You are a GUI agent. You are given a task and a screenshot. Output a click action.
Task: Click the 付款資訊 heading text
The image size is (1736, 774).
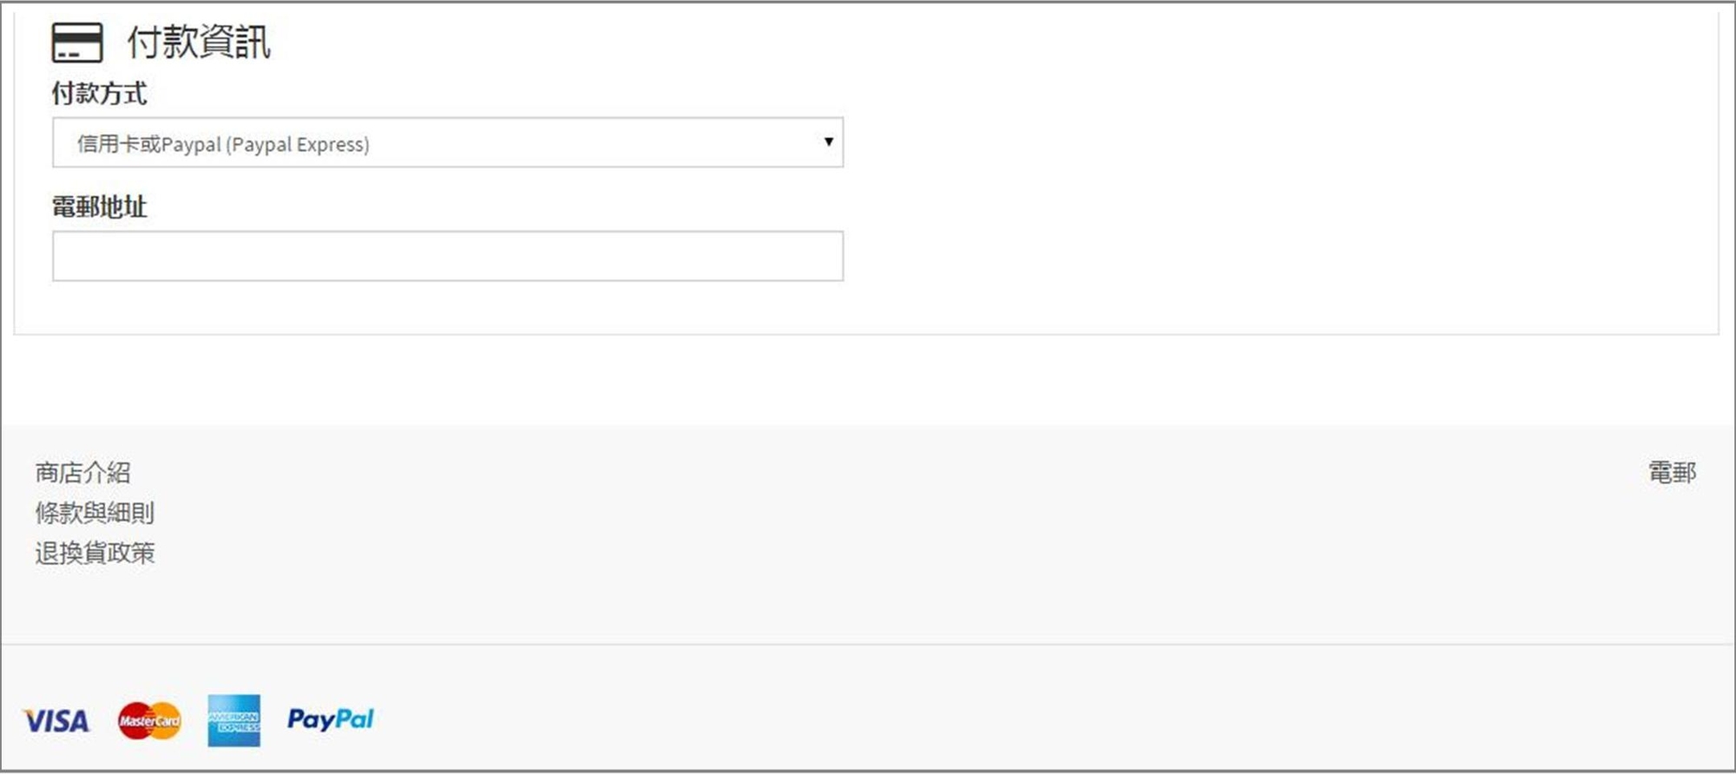199,43
